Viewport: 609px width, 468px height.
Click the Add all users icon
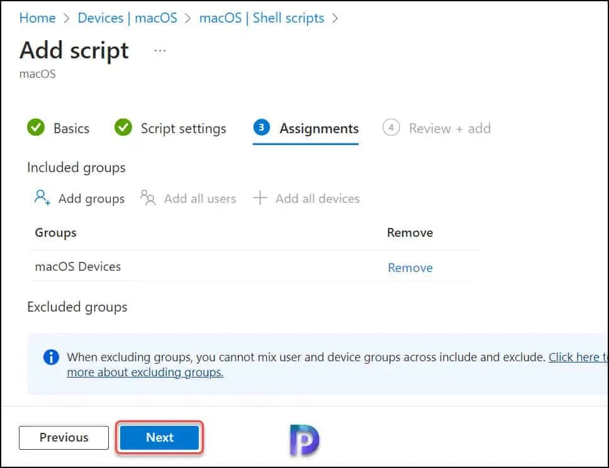147,198
